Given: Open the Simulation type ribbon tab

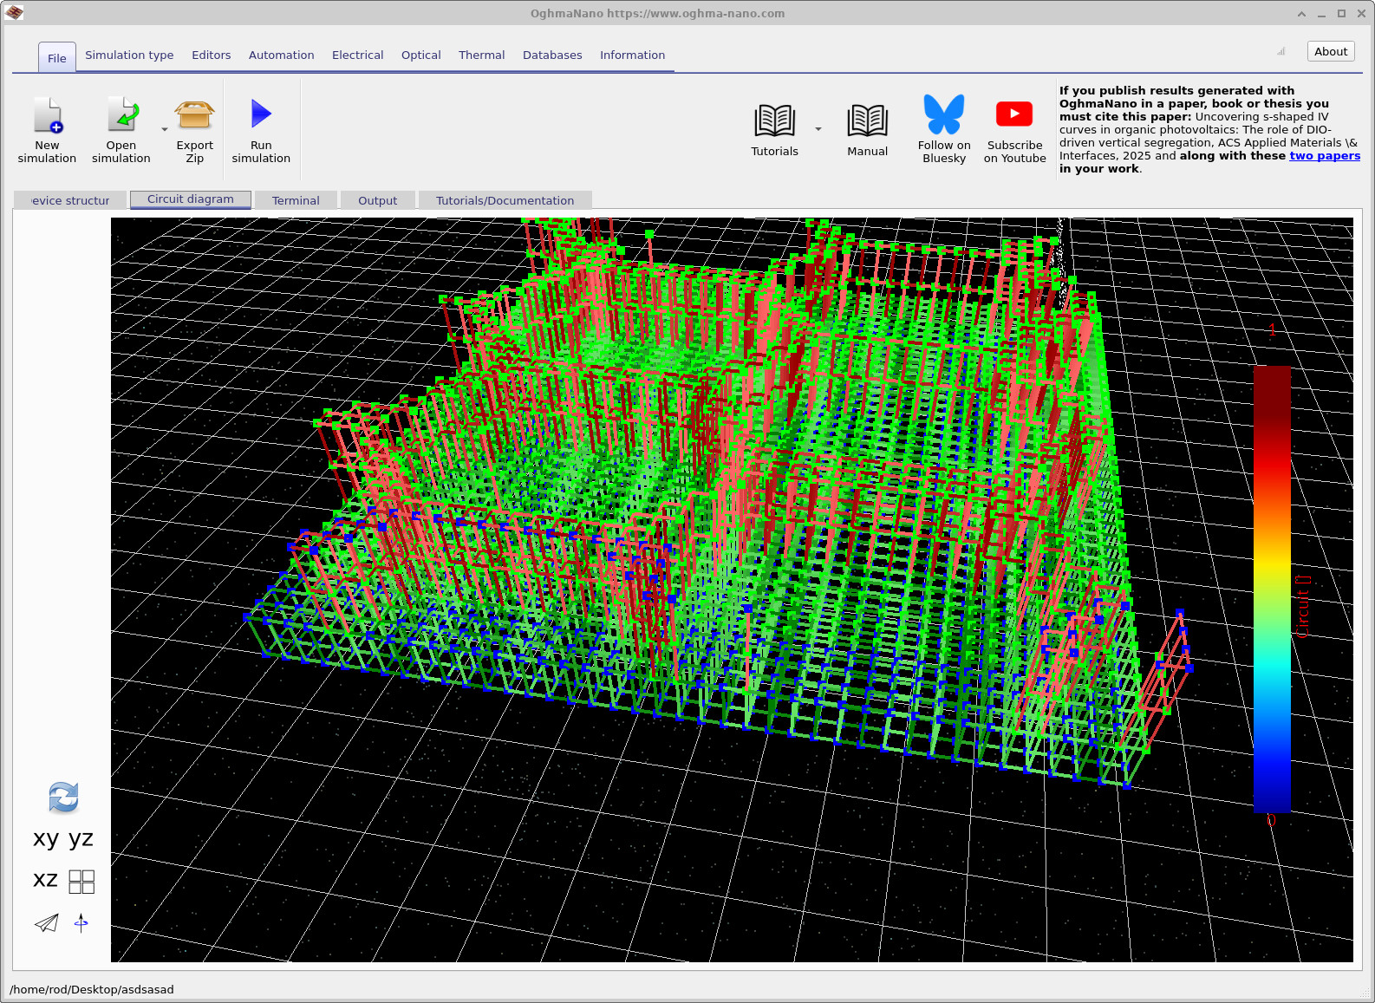Looking at the screenshot, I should pyautogui.click(x=129, y=55).
